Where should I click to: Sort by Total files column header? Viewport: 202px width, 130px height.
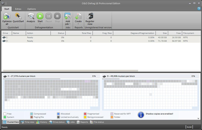click(x=79, y=33)
